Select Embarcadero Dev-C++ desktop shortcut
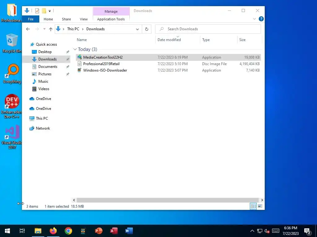The image size is (317, 237). tap(11, 106)
